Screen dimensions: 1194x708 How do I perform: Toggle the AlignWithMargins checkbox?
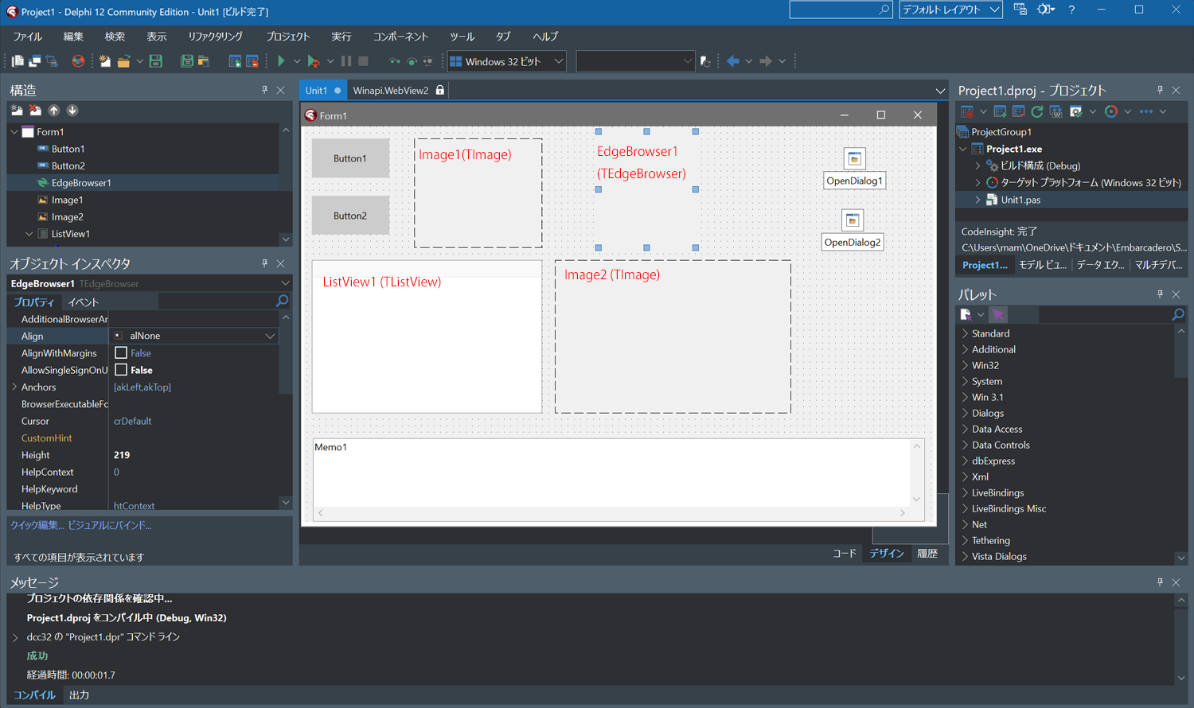[121, 352]
